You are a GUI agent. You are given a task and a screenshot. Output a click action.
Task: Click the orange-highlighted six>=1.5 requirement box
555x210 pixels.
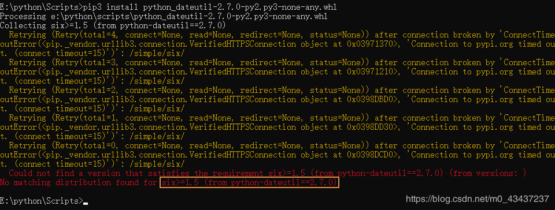point(249,182)
